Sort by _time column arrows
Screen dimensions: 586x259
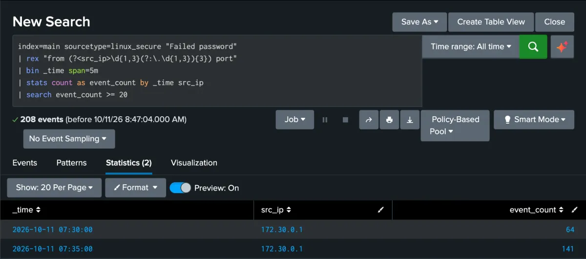coord(38,210)
